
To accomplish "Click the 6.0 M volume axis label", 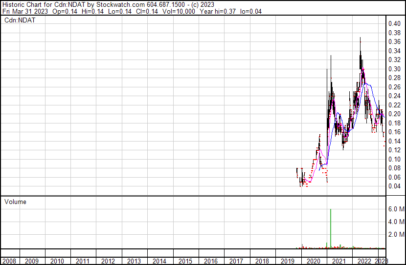I will coord(396,209).
